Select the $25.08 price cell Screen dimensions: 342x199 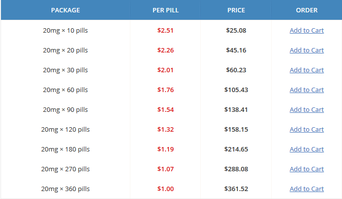click(x=236, y=31)
